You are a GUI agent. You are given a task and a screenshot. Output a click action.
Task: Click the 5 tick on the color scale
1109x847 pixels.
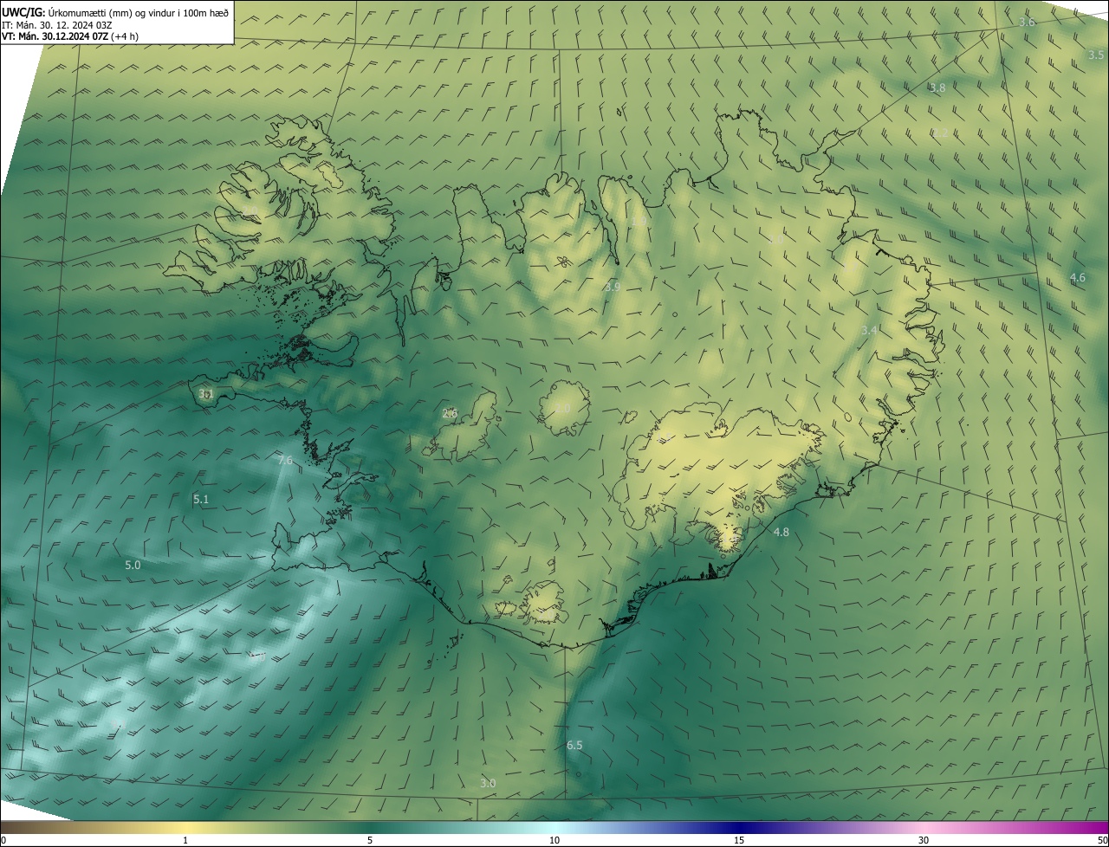coord(370,840)
